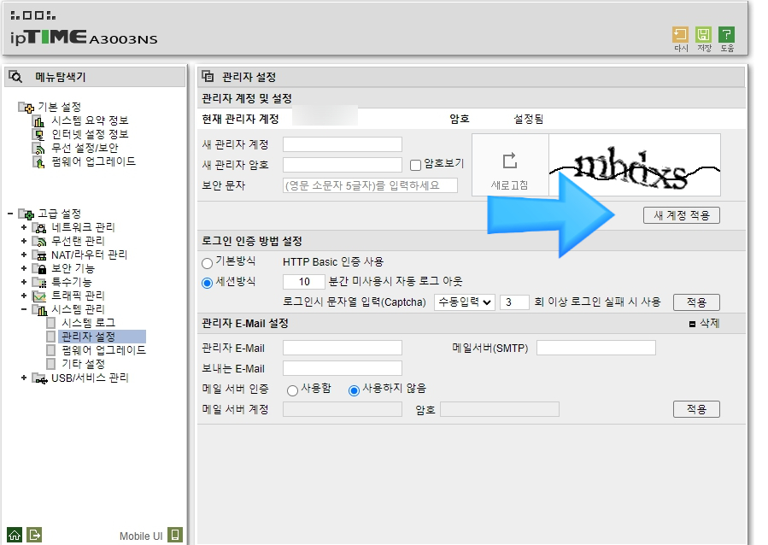Viewport: 768px width, 545px height.
Task: Select 세션방식 radio button
Action: (208, 283)
